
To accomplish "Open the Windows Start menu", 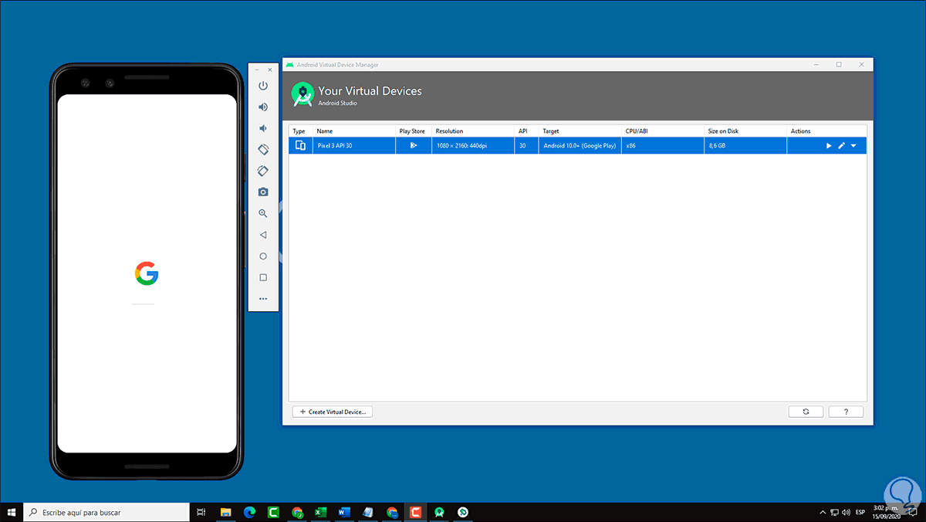I will (12, 511).
